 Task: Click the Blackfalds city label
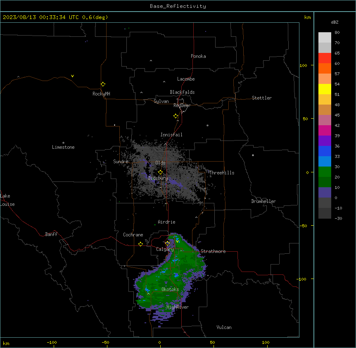(x=182, y=92)
